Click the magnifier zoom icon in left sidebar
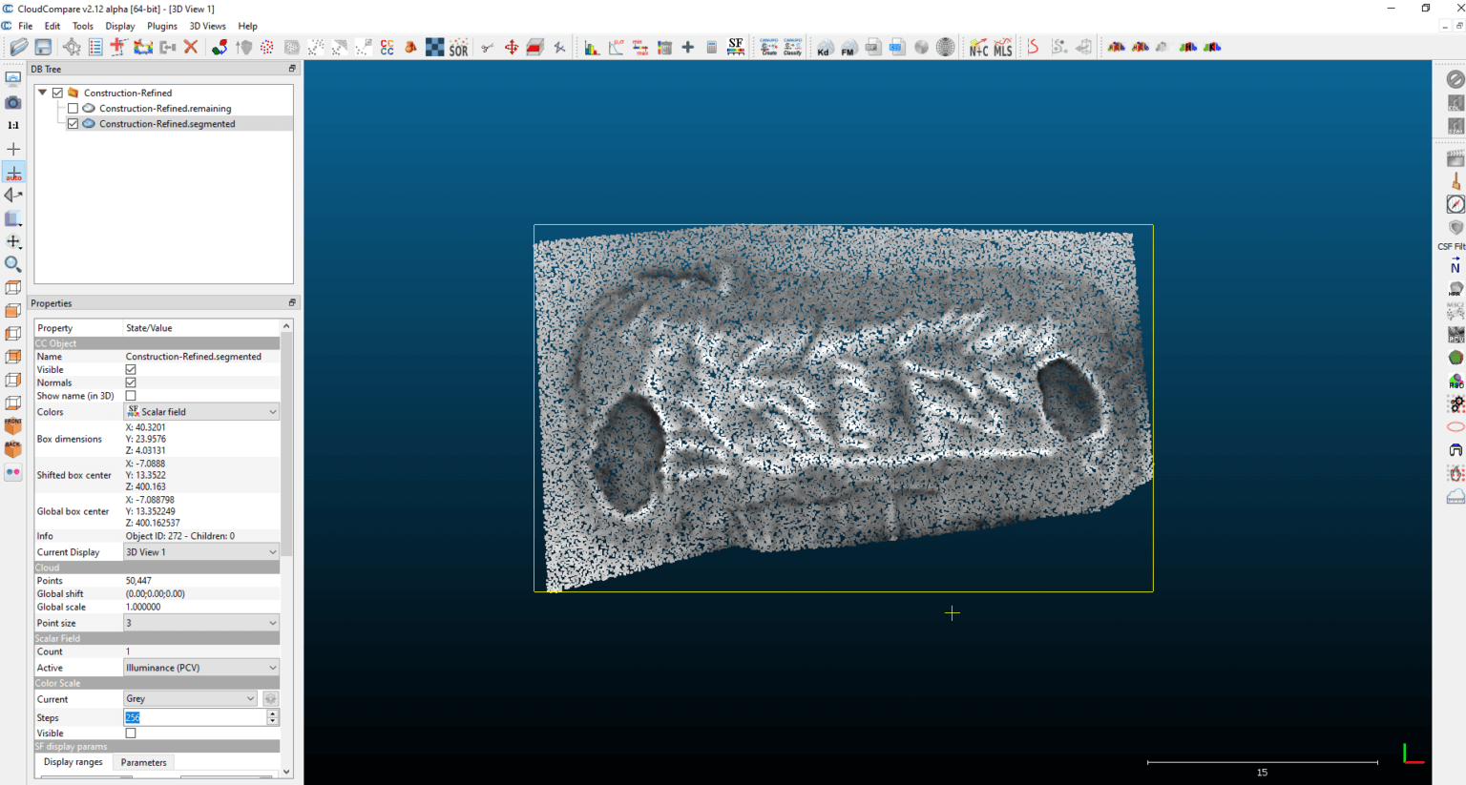The height and width of the screenshot is (785, 1466). click(13, 264)
